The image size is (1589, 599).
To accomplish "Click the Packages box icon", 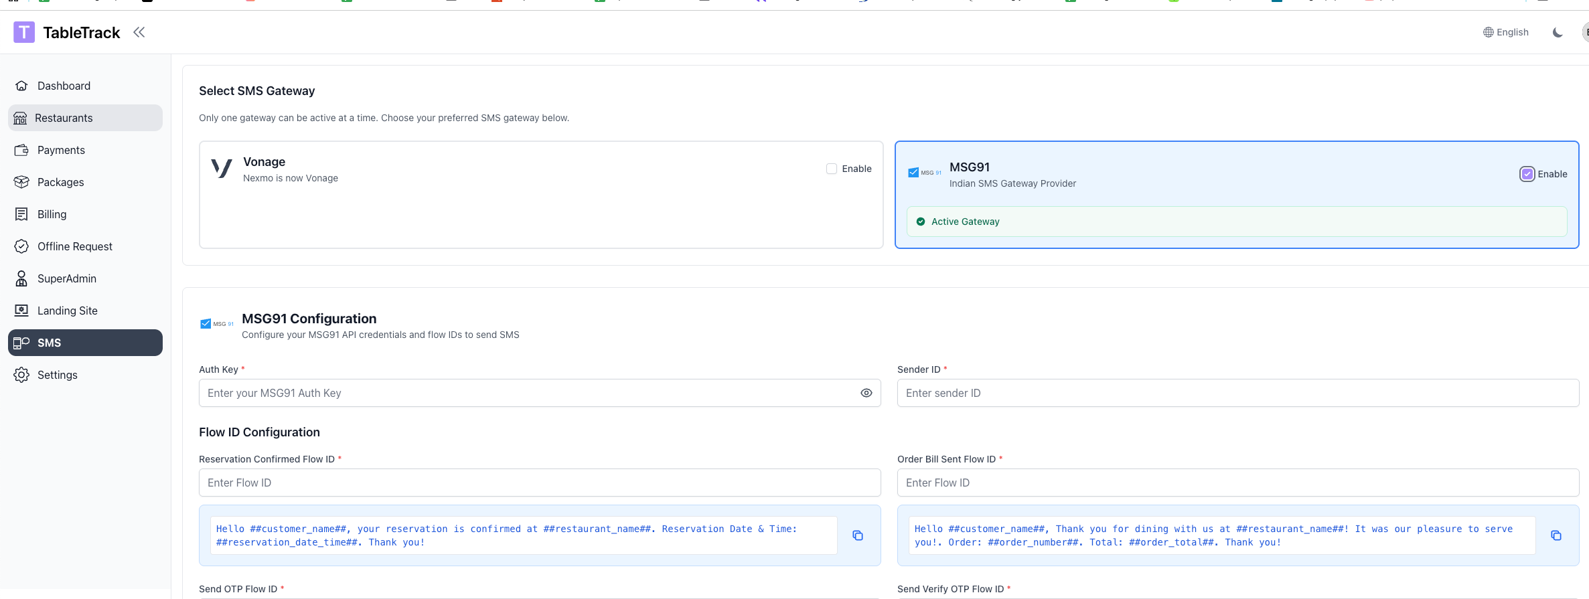I will [21, 182].
